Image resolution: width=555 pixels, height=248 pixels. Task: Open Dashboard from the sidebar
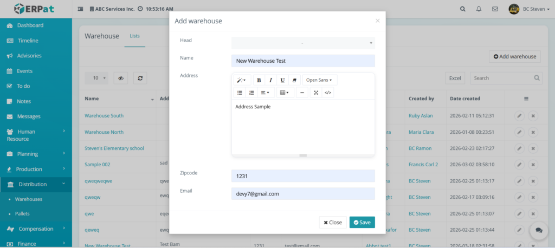tap(30, 25)
